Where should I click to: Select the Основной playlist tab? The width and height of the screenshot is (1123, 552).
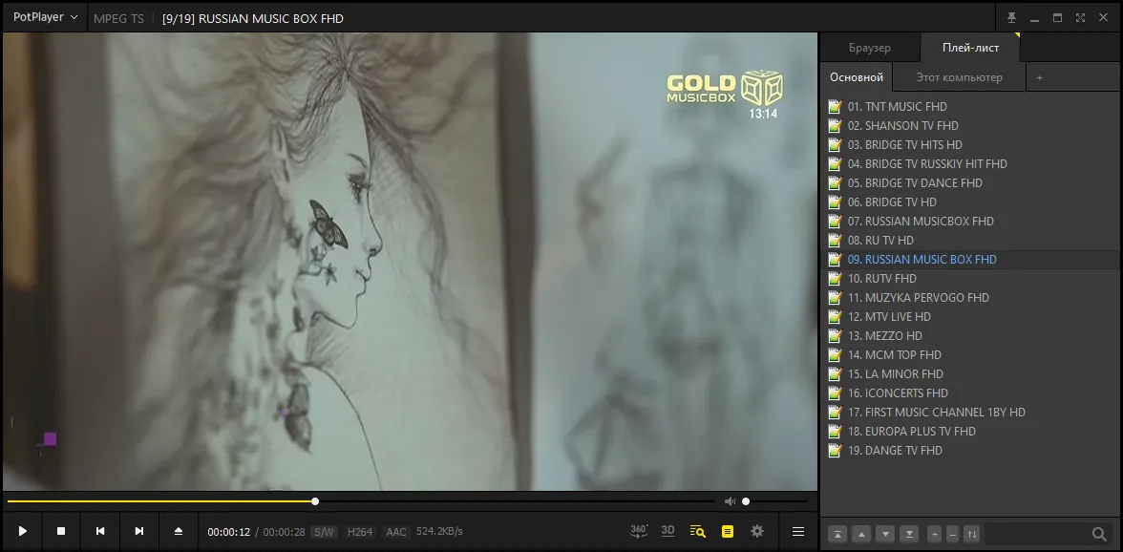(x=857, y=77)
